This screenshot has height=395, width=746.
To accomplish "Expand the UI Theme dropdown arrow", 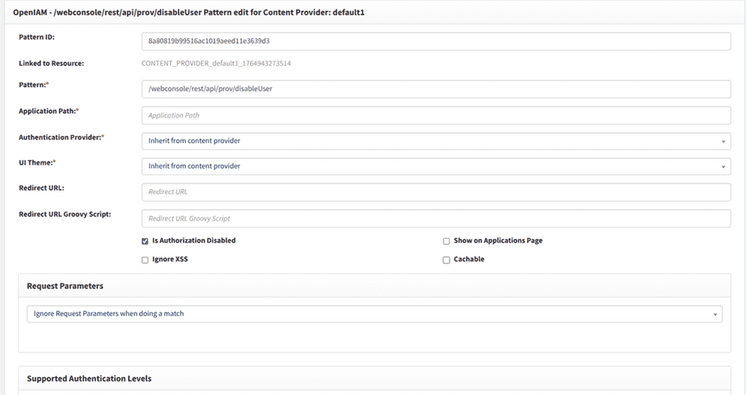I will 723,167.
